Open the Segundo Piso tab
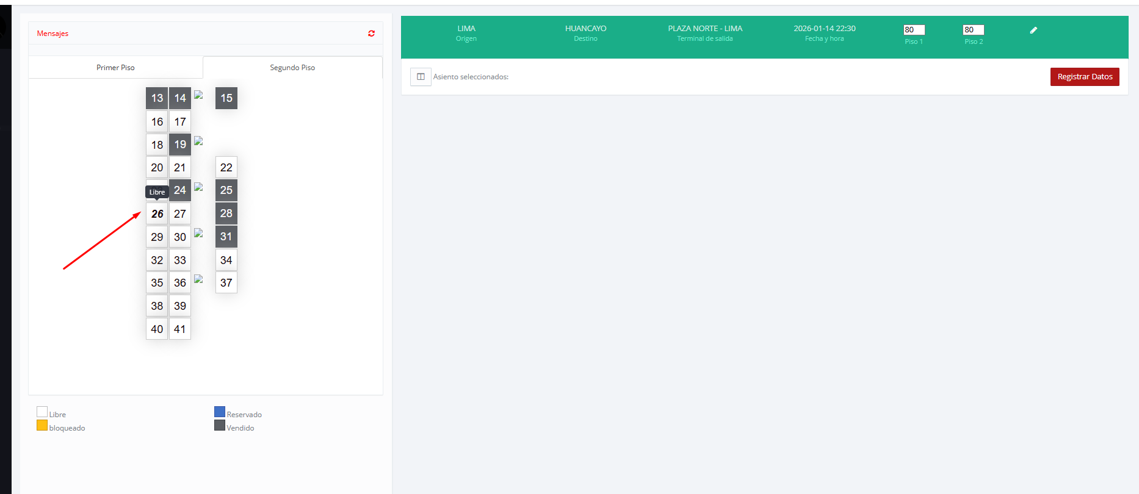The width and height of the screenshot is (1139, 494). tap(292, 68)
